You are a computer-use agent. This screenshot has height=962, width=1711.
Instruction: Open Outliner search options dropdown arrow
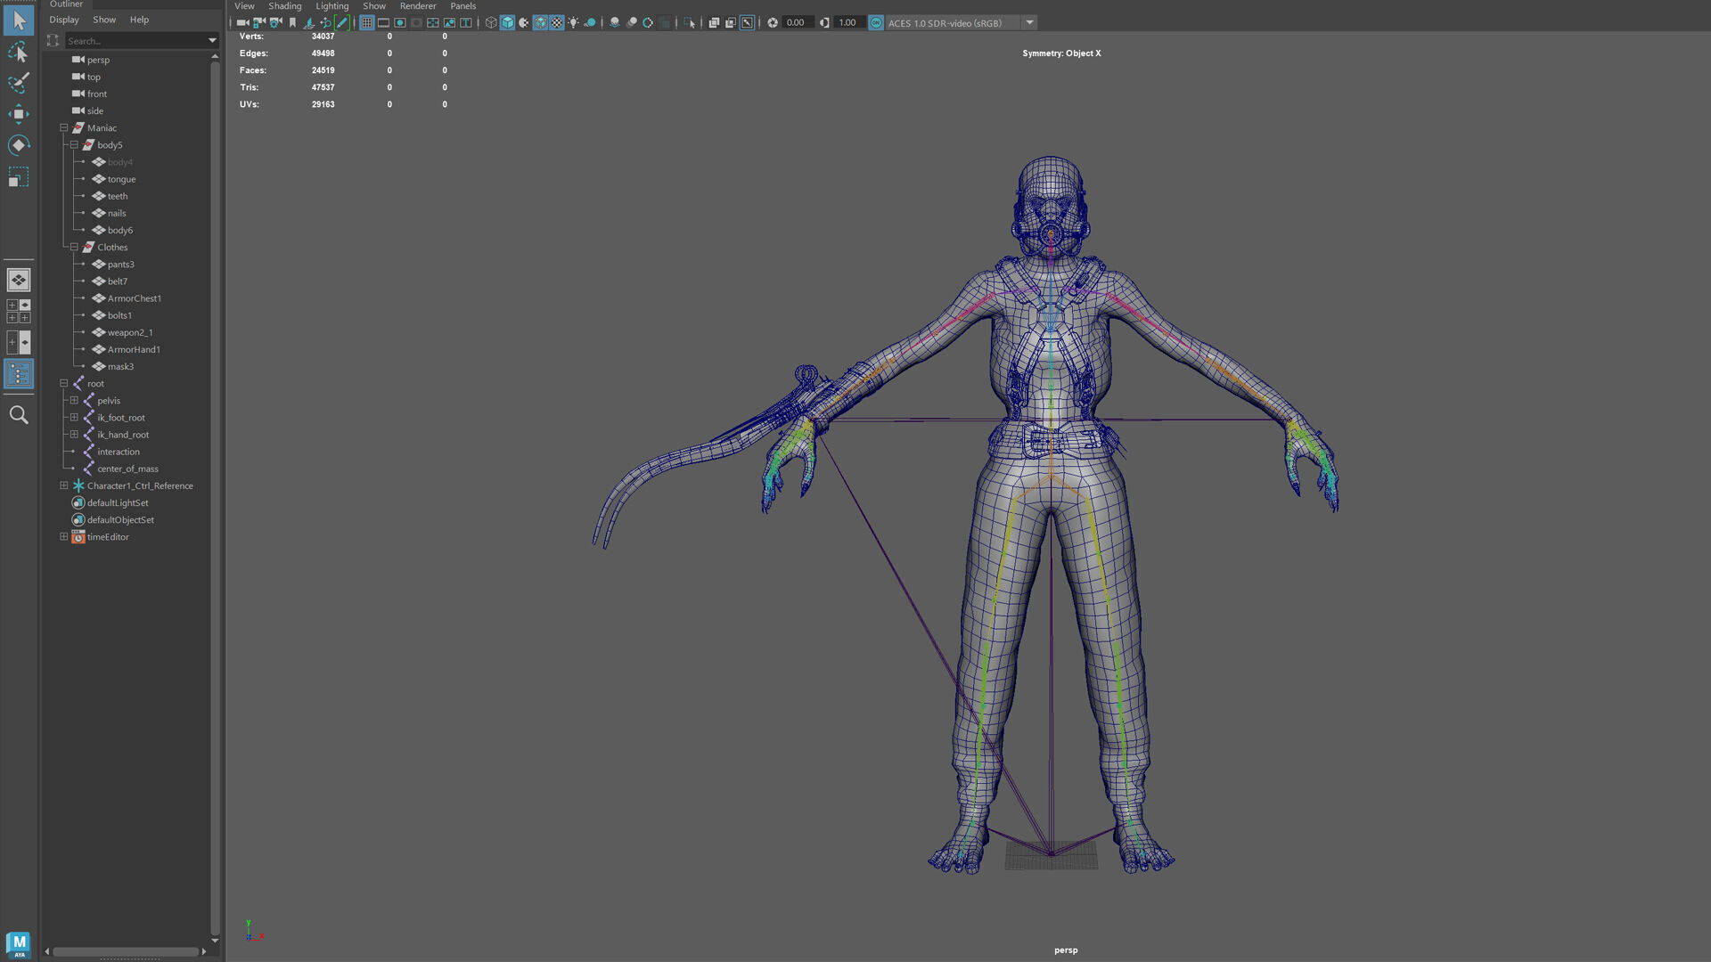point(212,40)
